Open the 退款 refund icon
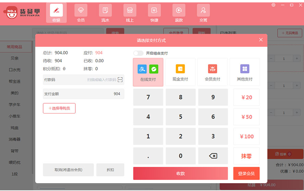 click(x=179, y=13)
